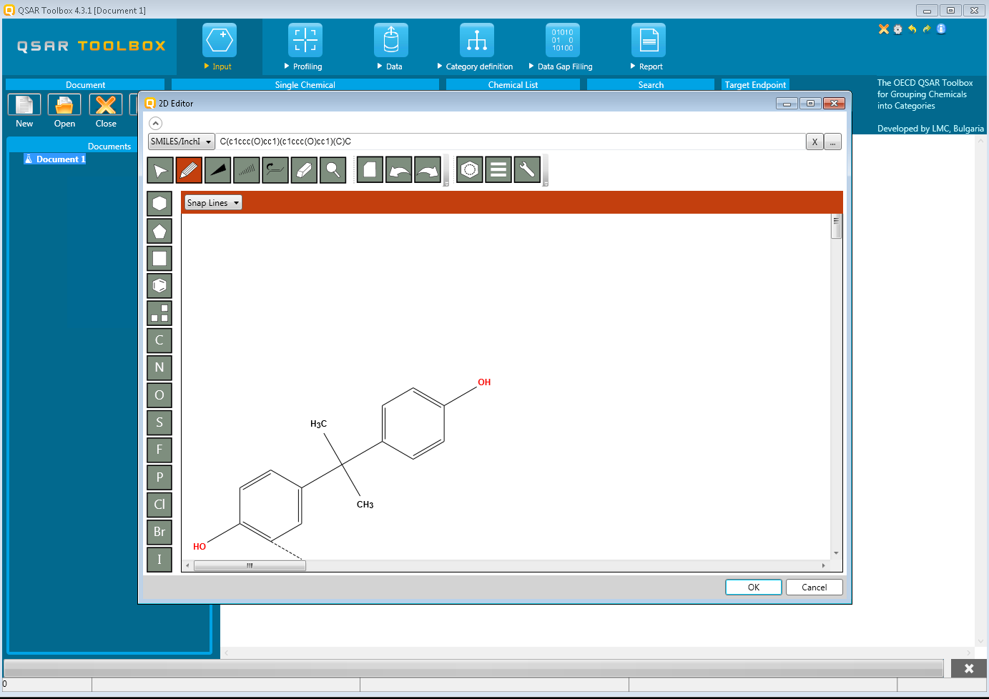Select the hexagon ring template
This screenshot has height=699, width=989.
click(x=159, y=204)
